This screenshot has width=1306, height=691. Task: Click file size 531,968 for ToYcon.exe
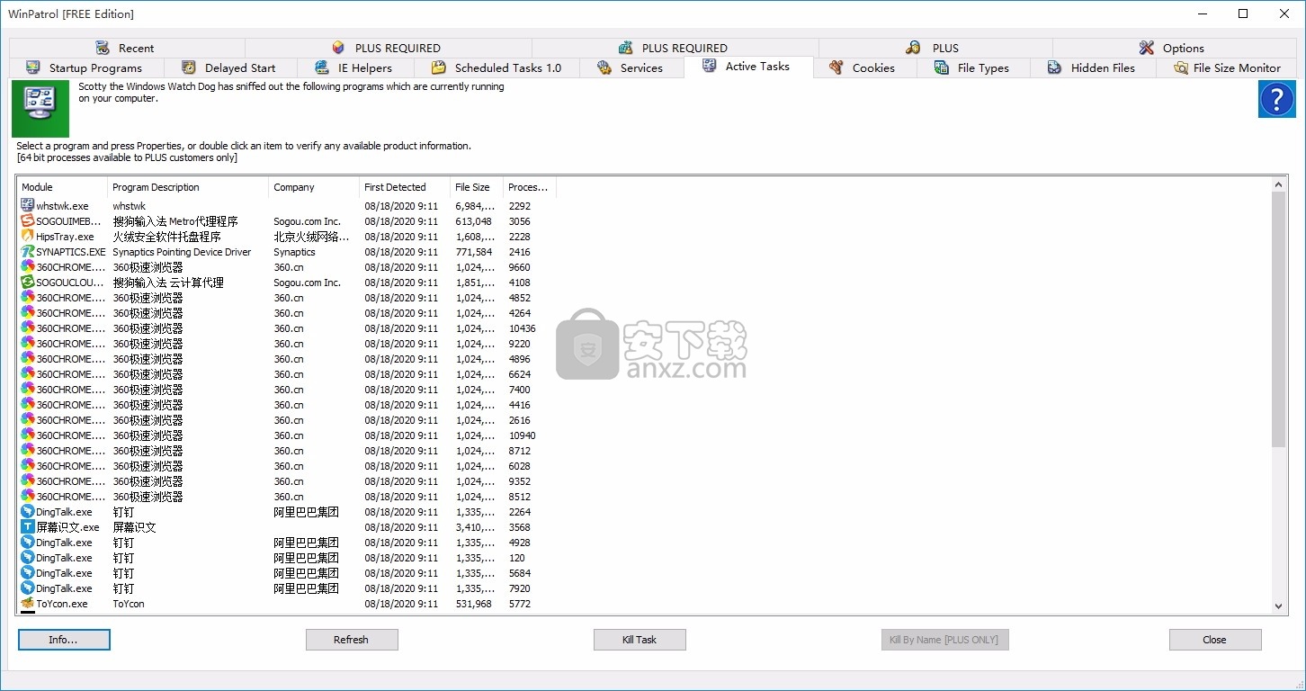click(x=474, y=604)
